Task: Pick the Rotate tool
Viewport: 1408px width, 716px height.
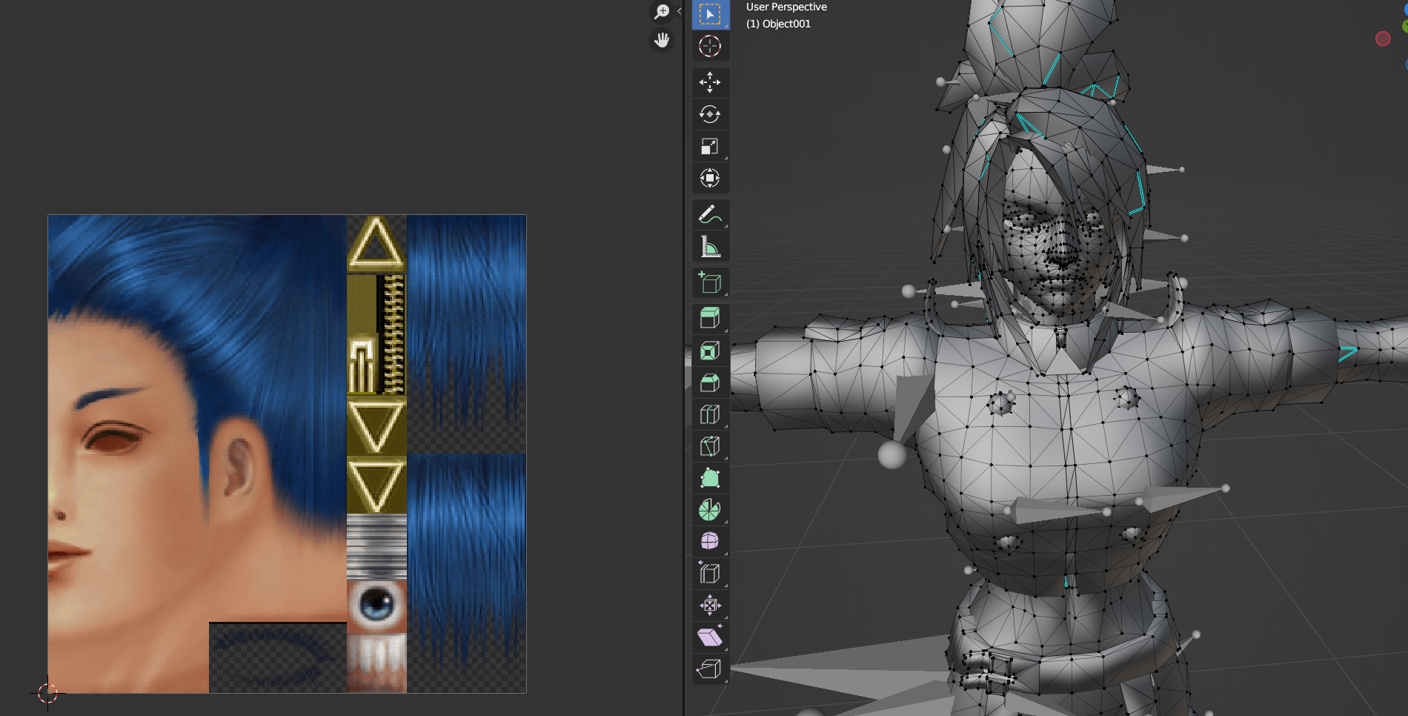Action: pyautogui.click(x=710, y=114)
